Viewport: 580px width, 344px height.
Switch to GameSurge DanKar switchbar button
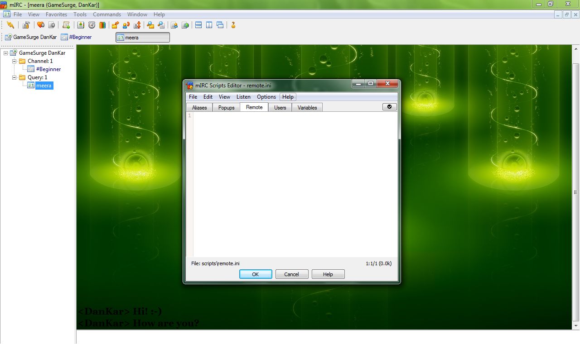(x=31, y=37)
